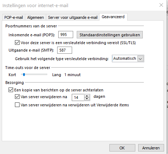Select Server voor uitgaande e-mail tab
The height and width of the screenshot is (154, 168).
point(73,17)
